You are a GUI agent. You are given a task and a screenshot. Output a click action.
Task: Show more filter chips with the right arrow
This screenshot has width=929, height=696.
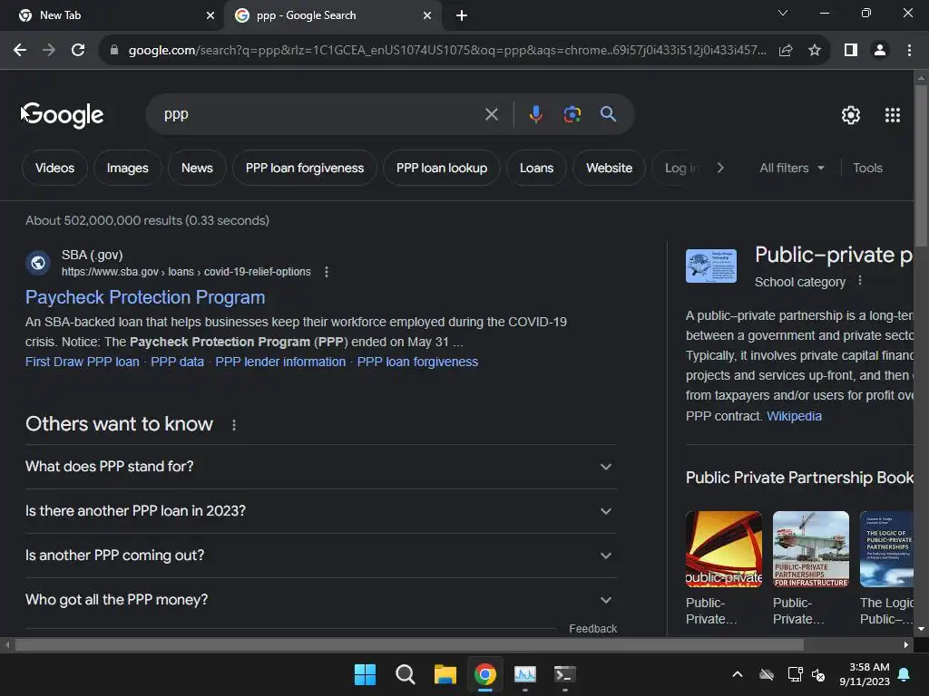pyautogui.click(x=719, y=168)
